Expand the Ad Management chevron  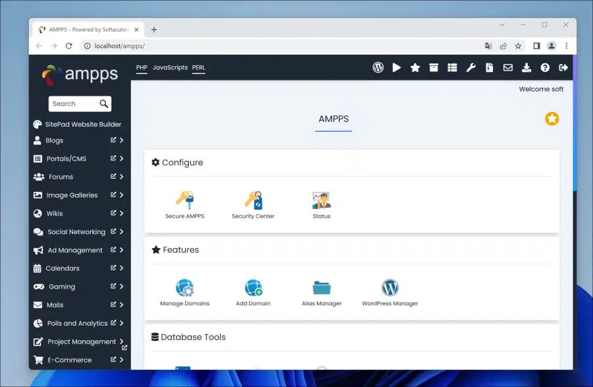click(121, 250)
